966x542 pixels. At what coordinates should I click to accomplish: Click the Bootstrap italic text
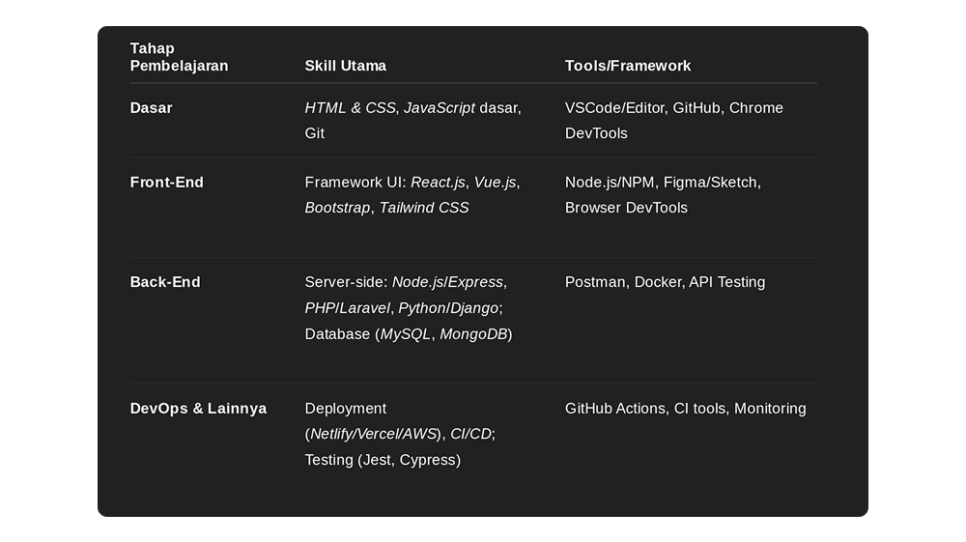[x=337, y=208]
